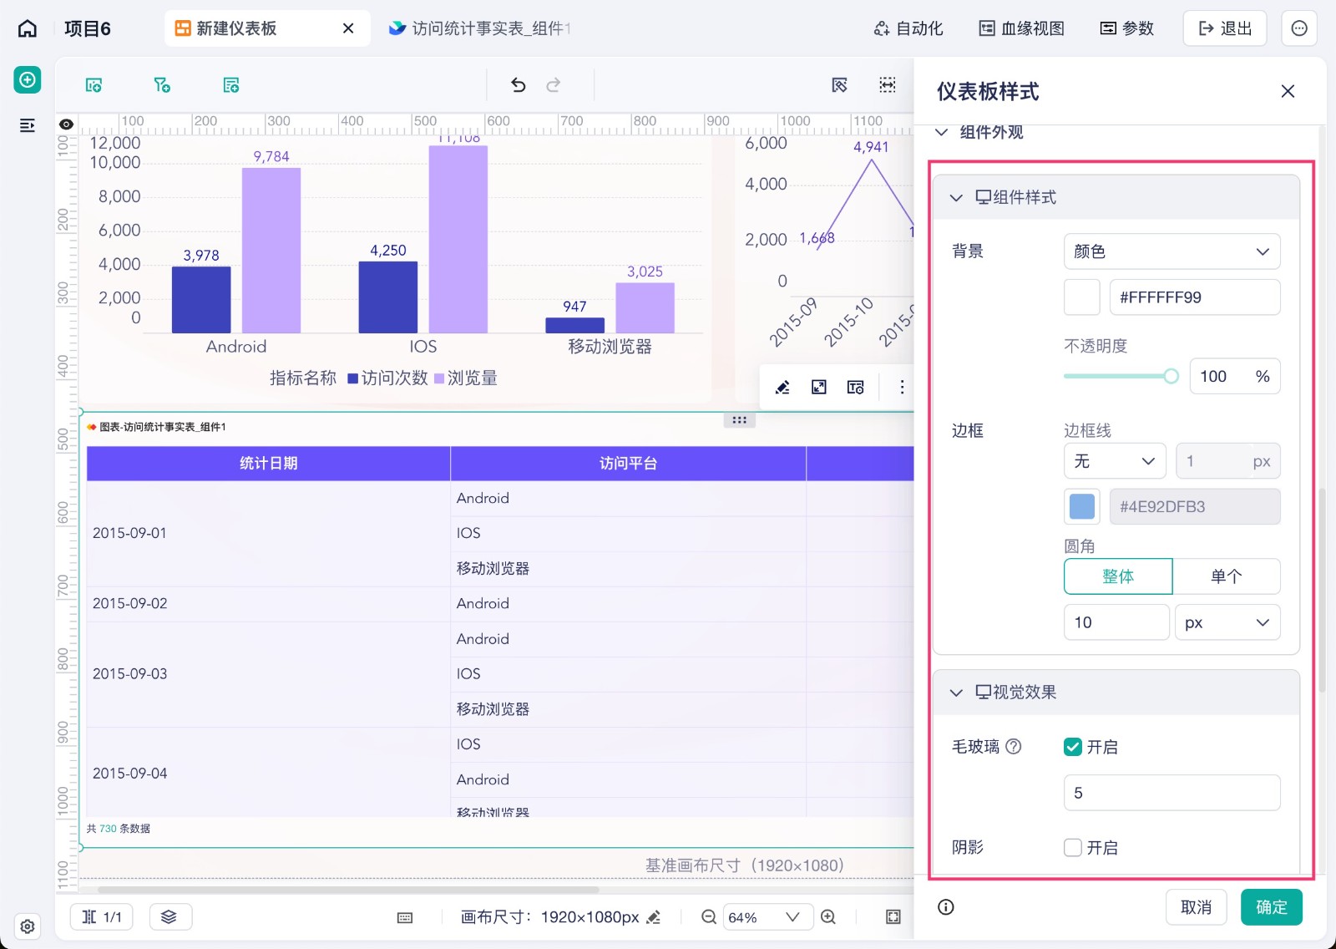Screen dimensions: 1336x949
Task: Click the style brush icon on chart toolbar
Action: (782, 387)
